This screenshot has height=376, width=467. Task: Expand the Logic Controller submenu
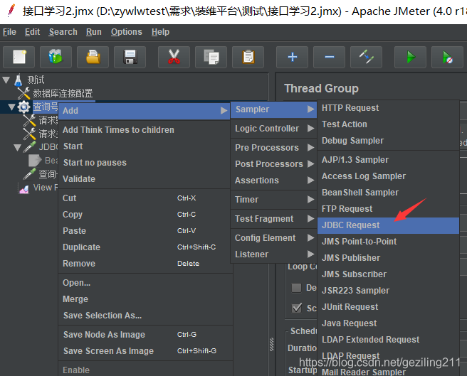[x=273, y=129]
